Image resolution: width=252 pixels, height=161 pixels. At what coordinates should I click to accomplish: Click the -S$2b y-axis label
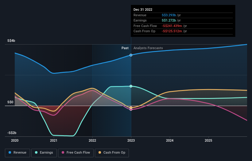(12, 133)
